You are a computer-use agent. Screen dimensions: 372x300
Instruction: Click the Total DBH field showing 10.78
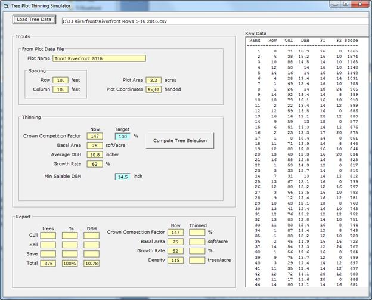[91, 264]
